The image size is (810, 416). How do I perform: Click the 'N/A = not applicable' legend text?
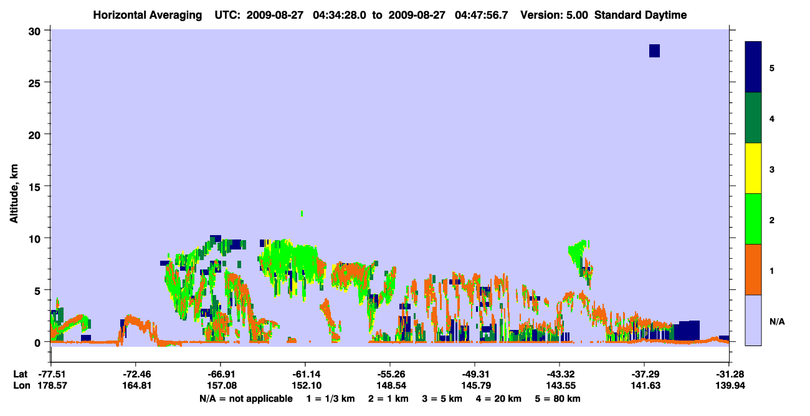246,399
